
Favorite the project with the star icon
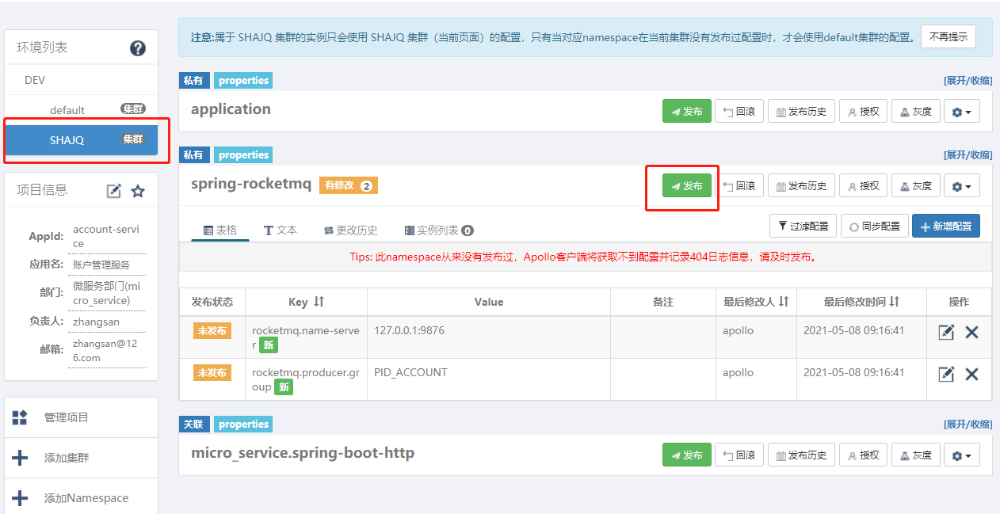pyautogui.click(x=138, y=191)
